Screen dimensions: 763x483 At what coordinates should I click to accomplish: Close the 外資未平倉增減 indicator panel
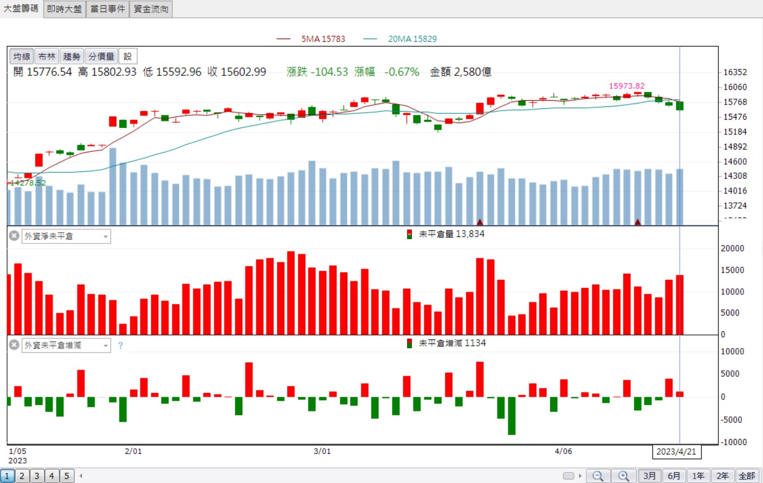point(14,345)
